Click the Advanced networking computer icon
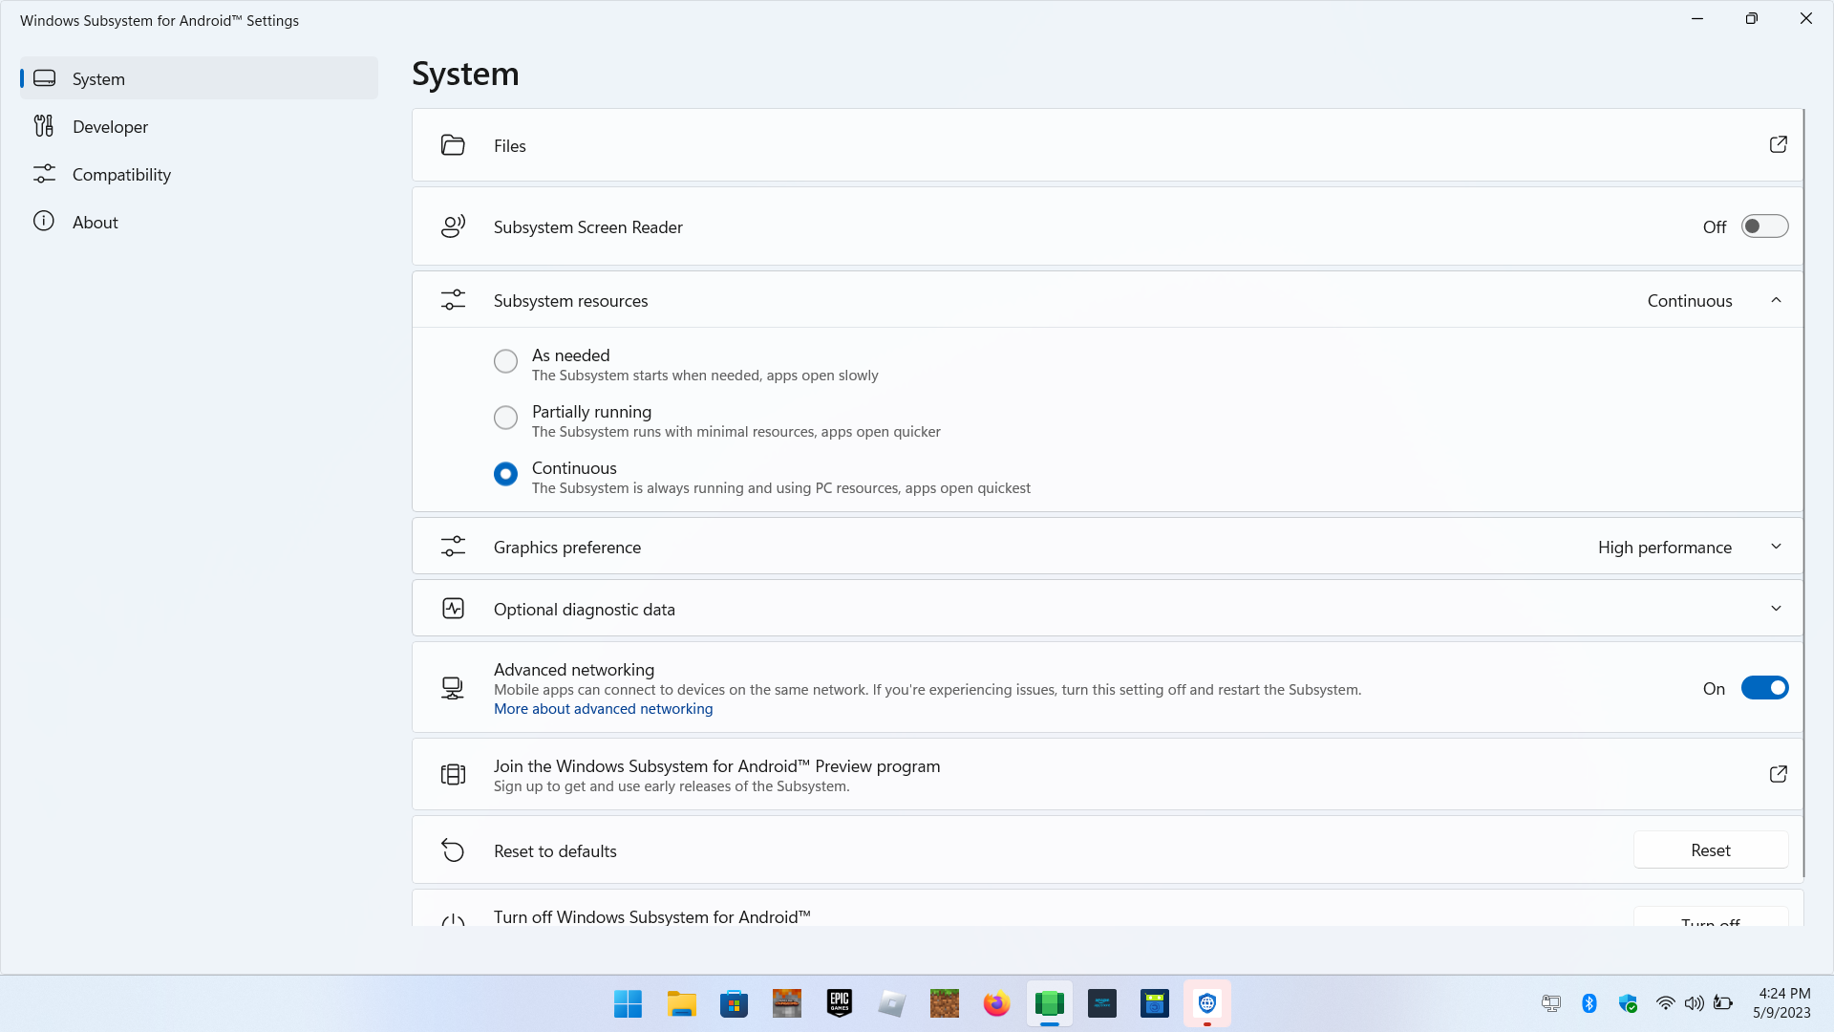 point(453,688)
